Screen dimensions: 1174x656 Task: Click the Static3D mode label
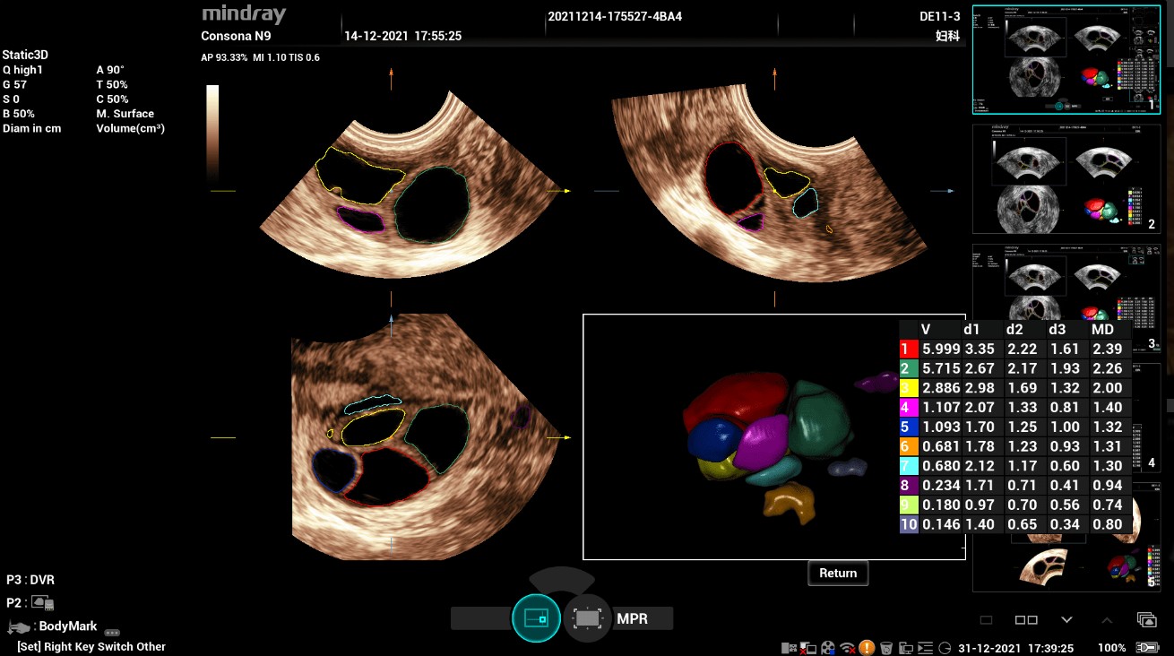pos(27,56)
